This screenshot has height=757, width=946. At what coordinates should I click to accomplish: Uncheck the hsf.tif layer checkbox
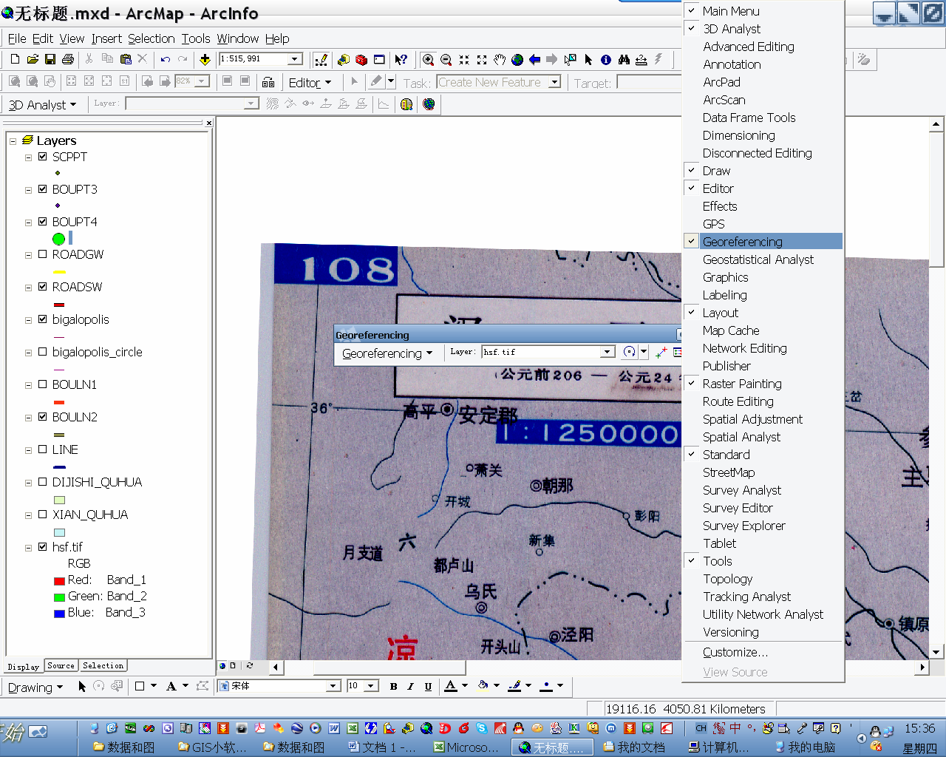coord(42,546)
